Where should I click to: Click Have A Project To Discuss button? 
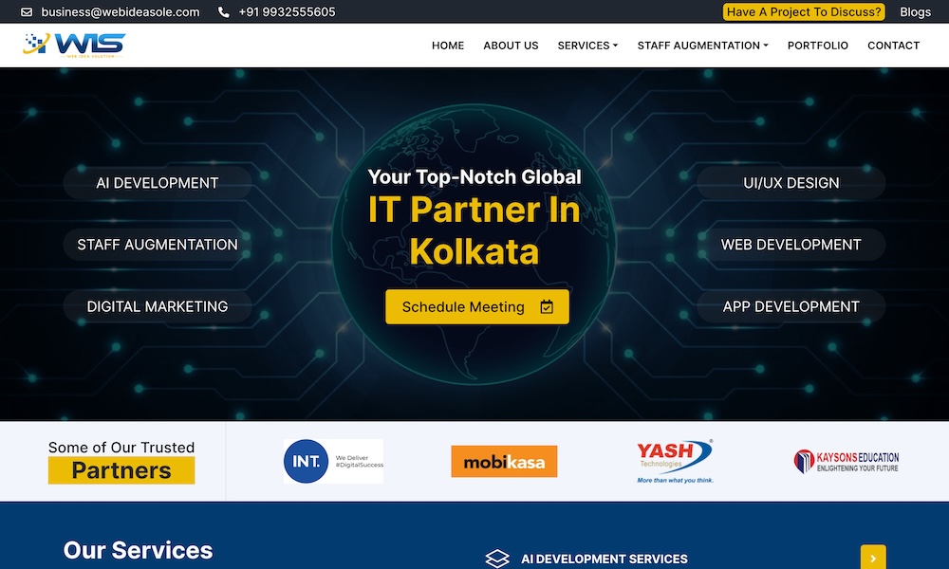(x=804, y=12)
